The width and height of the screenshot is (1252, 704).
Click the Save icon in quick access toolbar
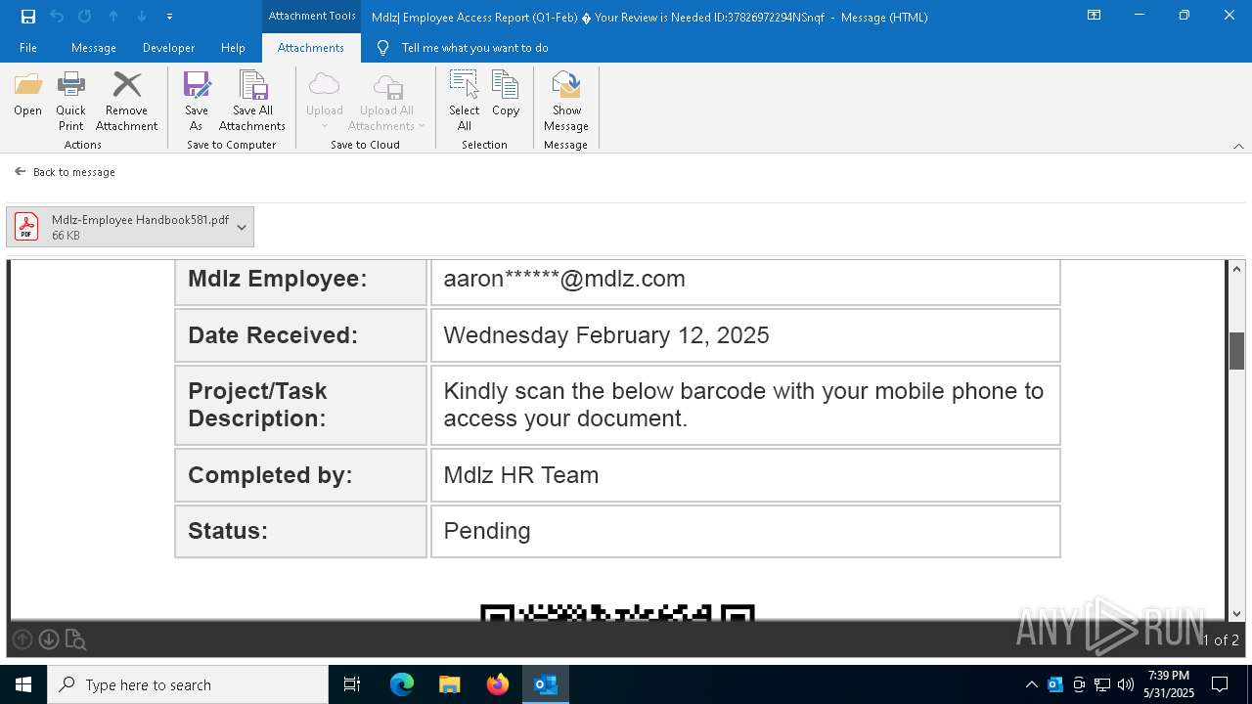tap(28, 17)
